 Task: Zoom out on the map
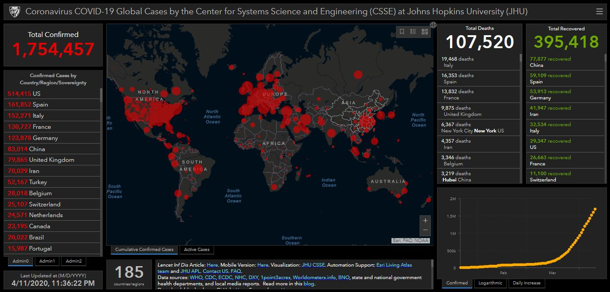(425, 230)
